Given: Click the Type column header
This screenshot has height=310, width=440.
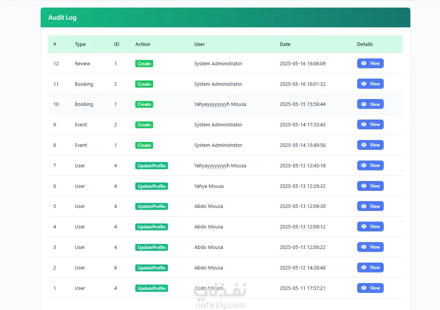Looking at the screenshot, I should tap(80, 44).
